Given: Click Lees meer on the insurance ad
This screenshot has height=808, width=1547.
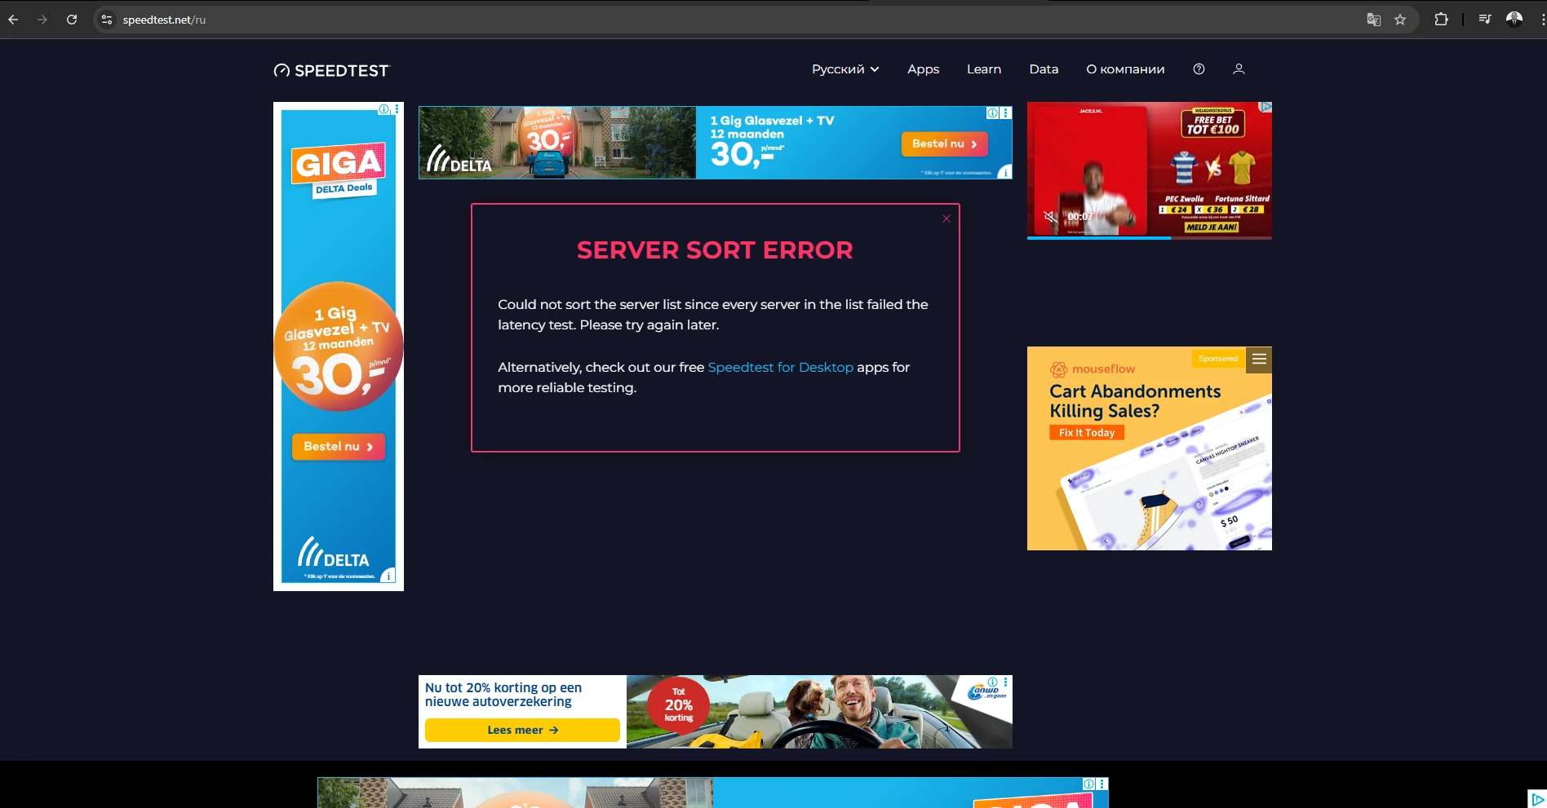Looking at the screenshot, I should tap(522, 731).
